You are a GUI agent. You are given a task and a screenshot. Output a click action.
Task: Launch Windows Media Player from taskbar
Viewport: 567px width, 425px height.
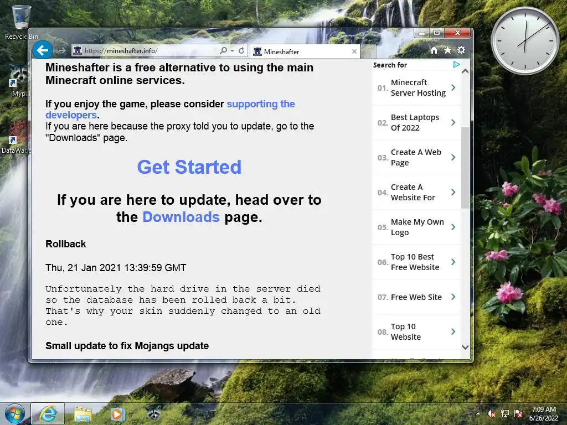click(117, 414)
